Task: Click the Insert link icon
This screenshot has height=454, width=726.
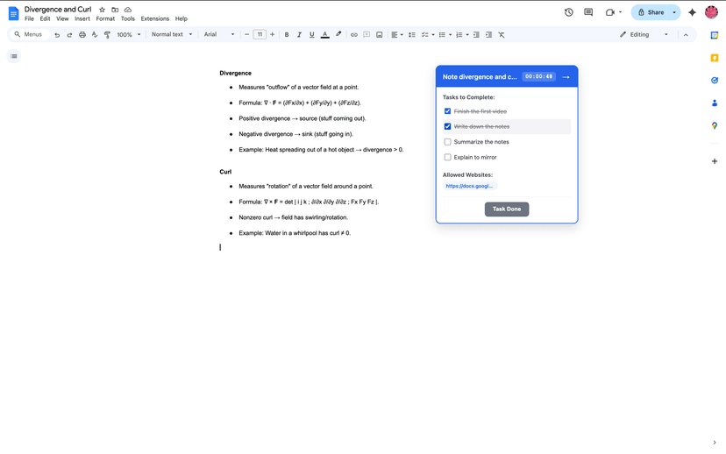Action: (354, 35)
